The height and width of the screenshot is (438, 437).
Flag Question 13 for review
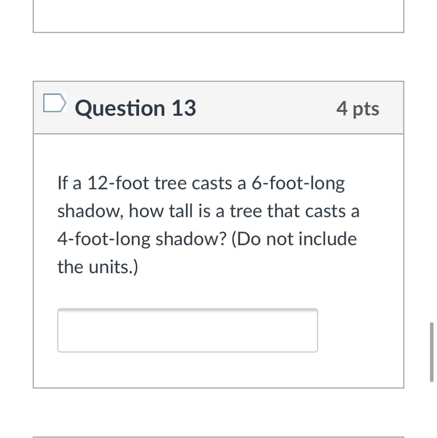(x=53, y=103)
